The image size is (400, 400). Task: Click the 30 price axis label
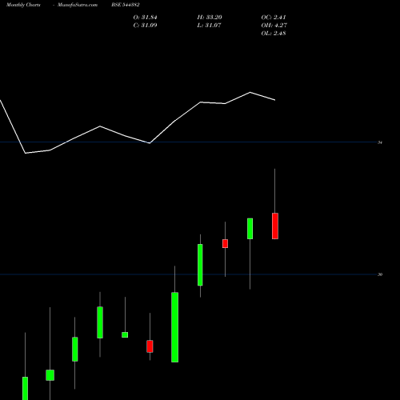(380, 274)
